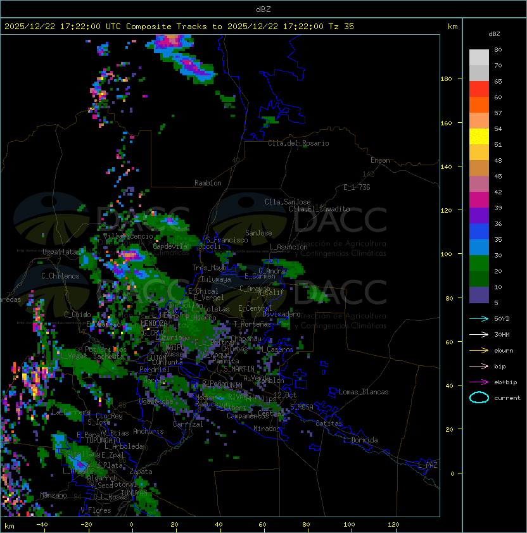Click the red 60-65 dBZ legend swatch
The height and width of the screenshot is (533, 527).
coord(479,89)
